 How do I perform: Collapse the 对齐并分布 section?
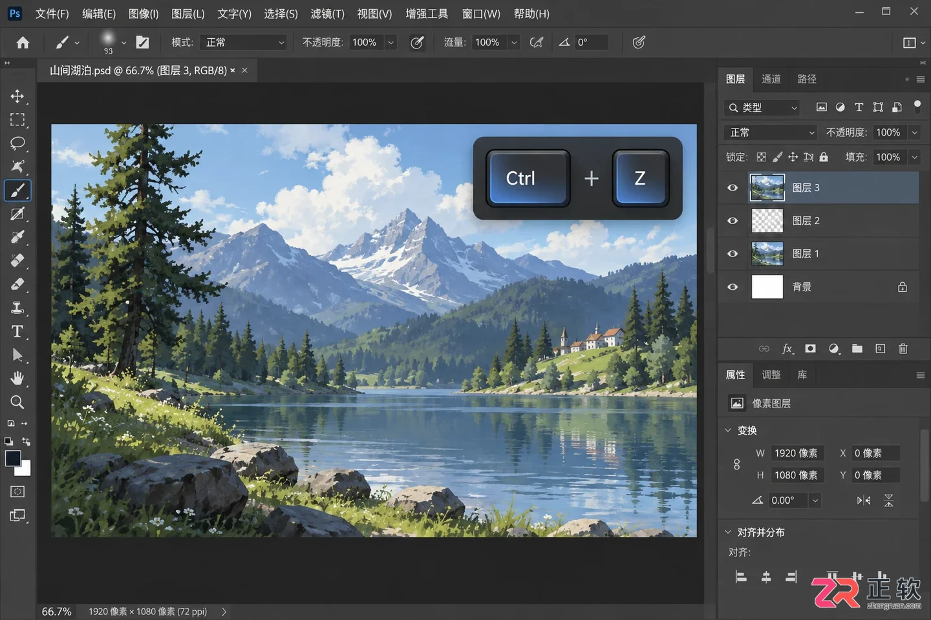[x=728, y=532]
